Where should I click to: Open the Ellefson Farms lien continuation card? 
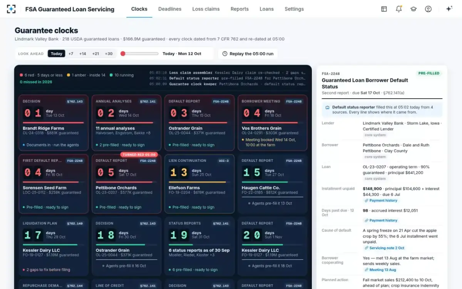click(199, 184)
